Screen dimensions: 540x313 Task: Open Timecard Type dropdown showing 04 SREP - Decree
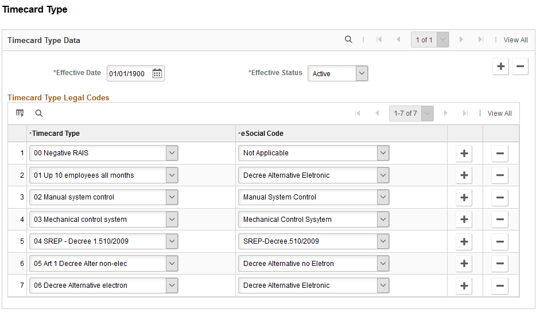coord(104,241)
